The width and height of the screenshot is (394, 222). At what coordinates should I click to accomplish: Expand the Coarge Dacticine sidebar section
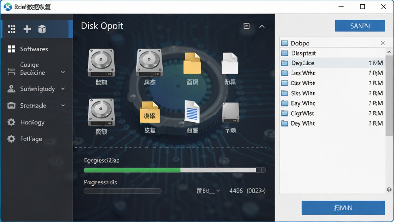click(x=63, y=72)
